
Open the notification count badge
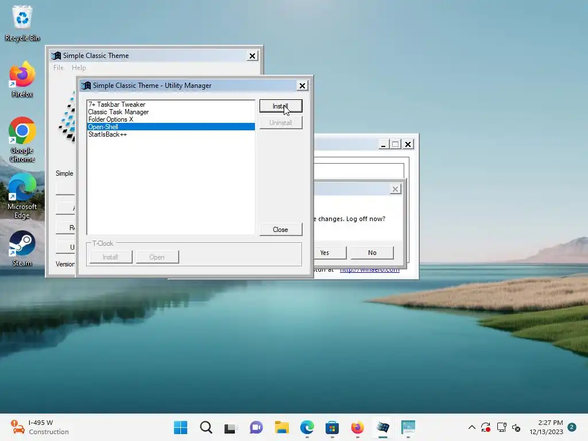tap(572, 427)
